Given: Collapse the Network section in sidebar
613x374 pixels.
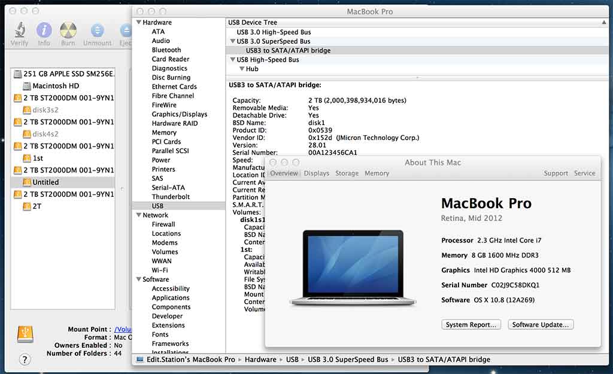Looking at the screenshot, I should point(138,215).
